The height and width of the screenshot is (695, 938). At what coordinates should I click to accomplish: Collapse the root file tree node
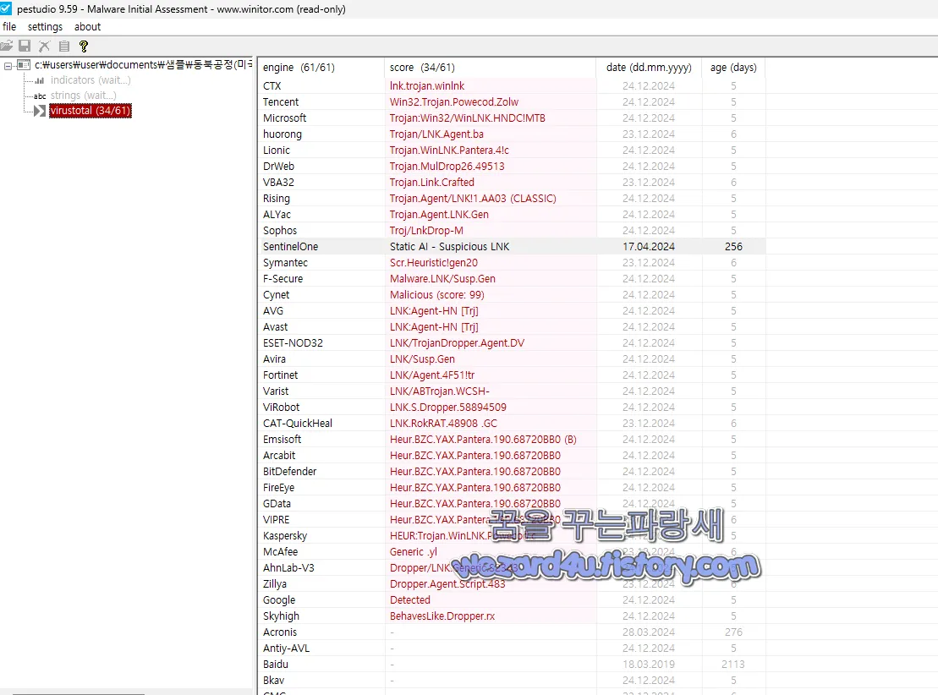(x=8, y=65)
